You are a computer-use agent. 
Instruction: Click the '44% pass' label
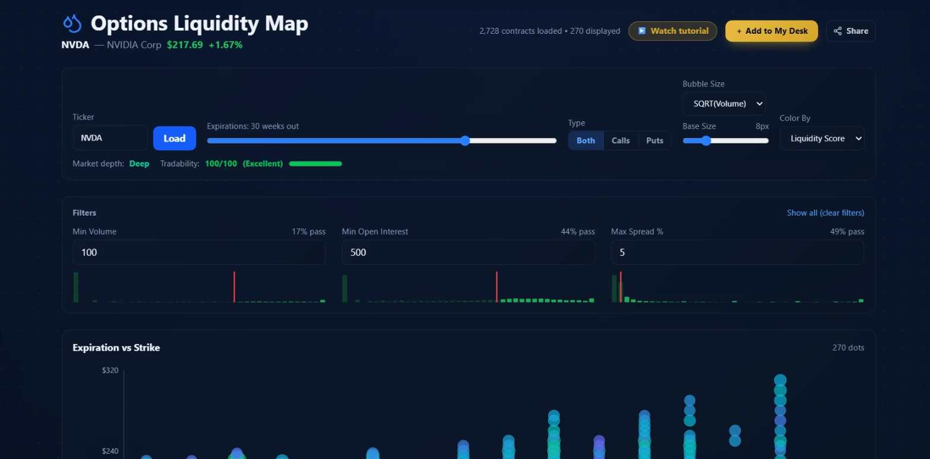578,232
